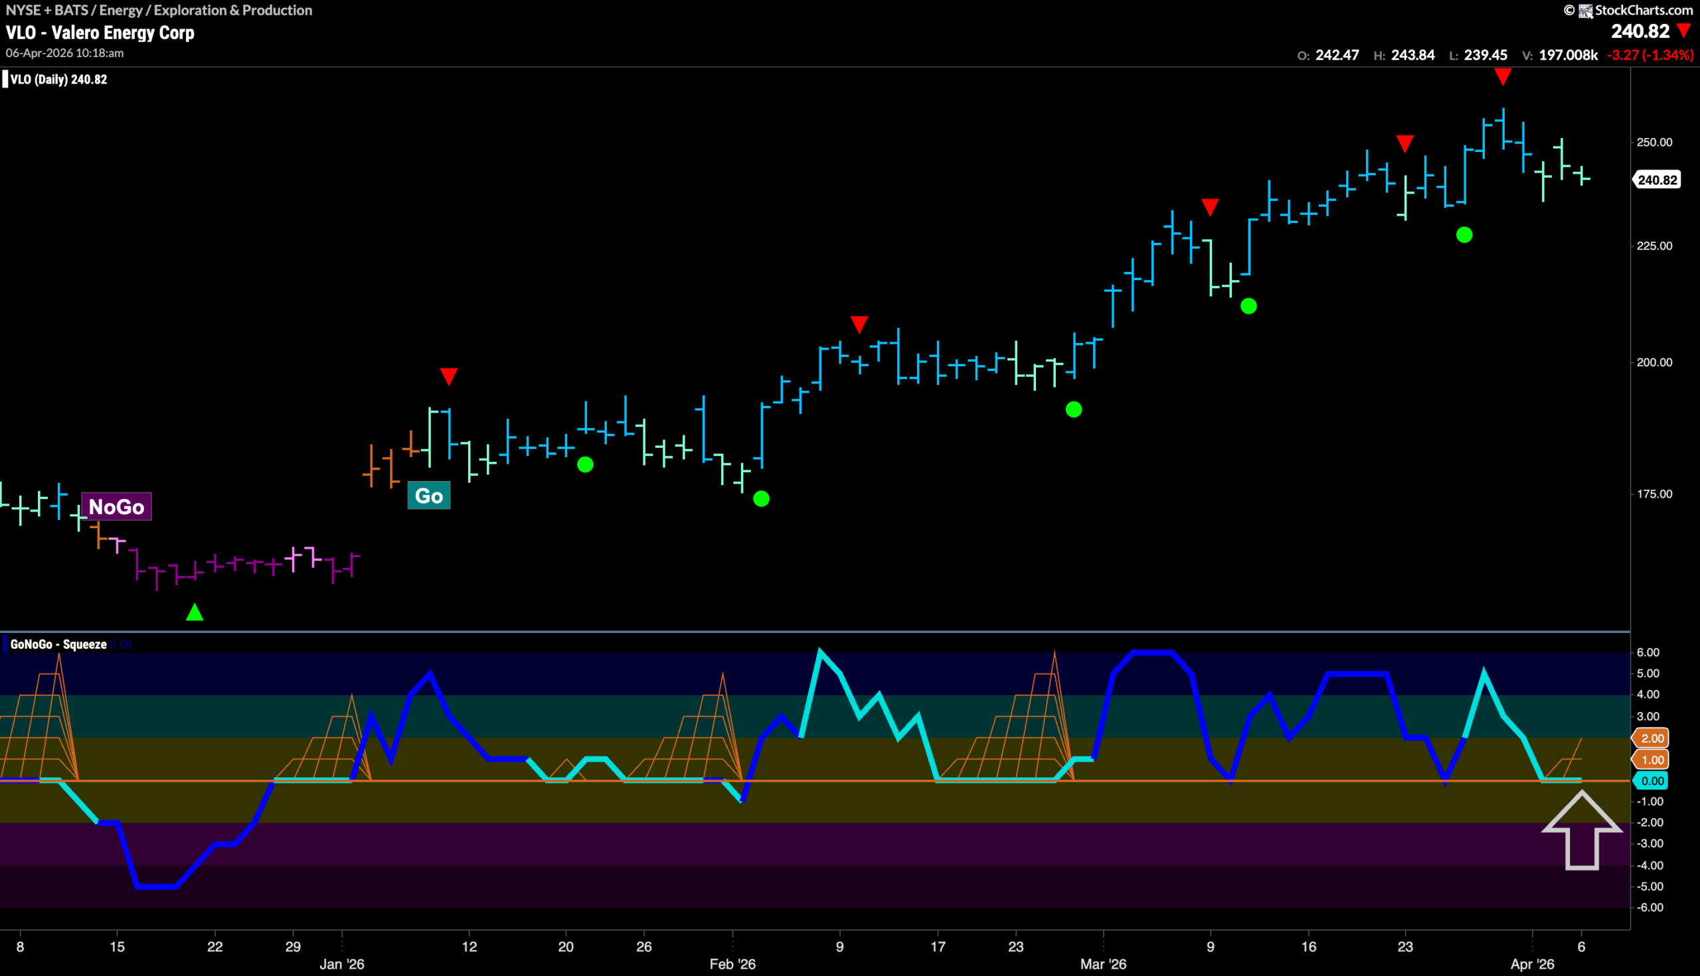Viewport: 1700px width, 976px height.
Task: Click the StockCharts.com logo
Action: tap(1636, 10)
